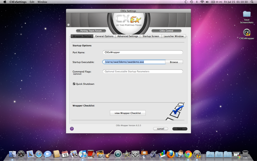This screenshot has width=257, height=161.
Task: Click the Wi-Fi status icon in menu bar
Action: (x=202, y=2)
